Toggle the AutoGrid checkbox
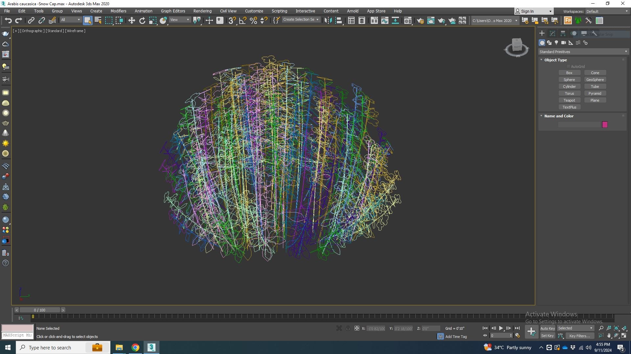 [569, 67]
